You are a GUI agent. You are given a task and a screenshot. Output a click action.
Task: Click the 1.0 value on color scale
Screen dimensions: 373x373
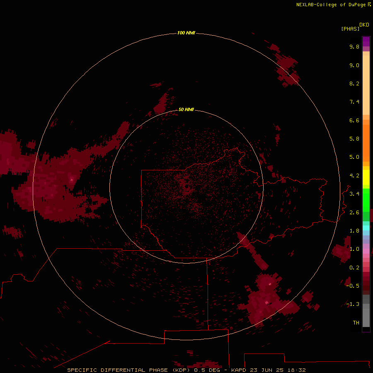[354, 249]
